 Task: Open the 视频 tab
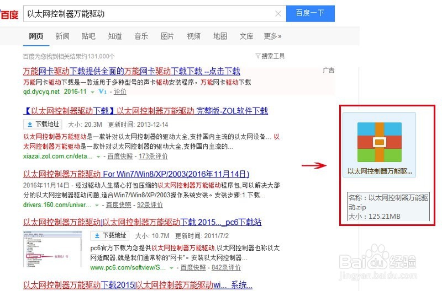pos(194,36)
